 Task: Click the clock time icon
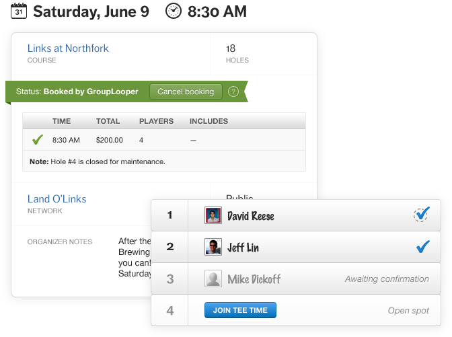(x=174, y=11)
